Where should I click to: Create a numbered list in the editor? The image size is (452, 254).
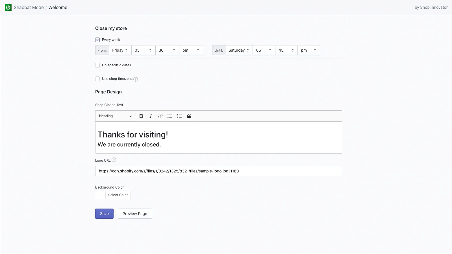point(179,116)
